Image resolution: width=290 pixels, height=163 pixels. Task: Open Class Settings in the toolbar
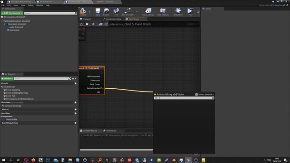point(148,12)
